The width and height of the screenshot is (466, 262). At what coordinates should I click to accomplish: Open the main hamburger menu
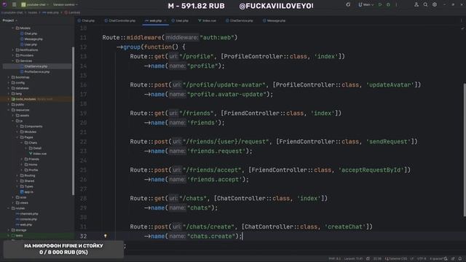click(14, 5)
